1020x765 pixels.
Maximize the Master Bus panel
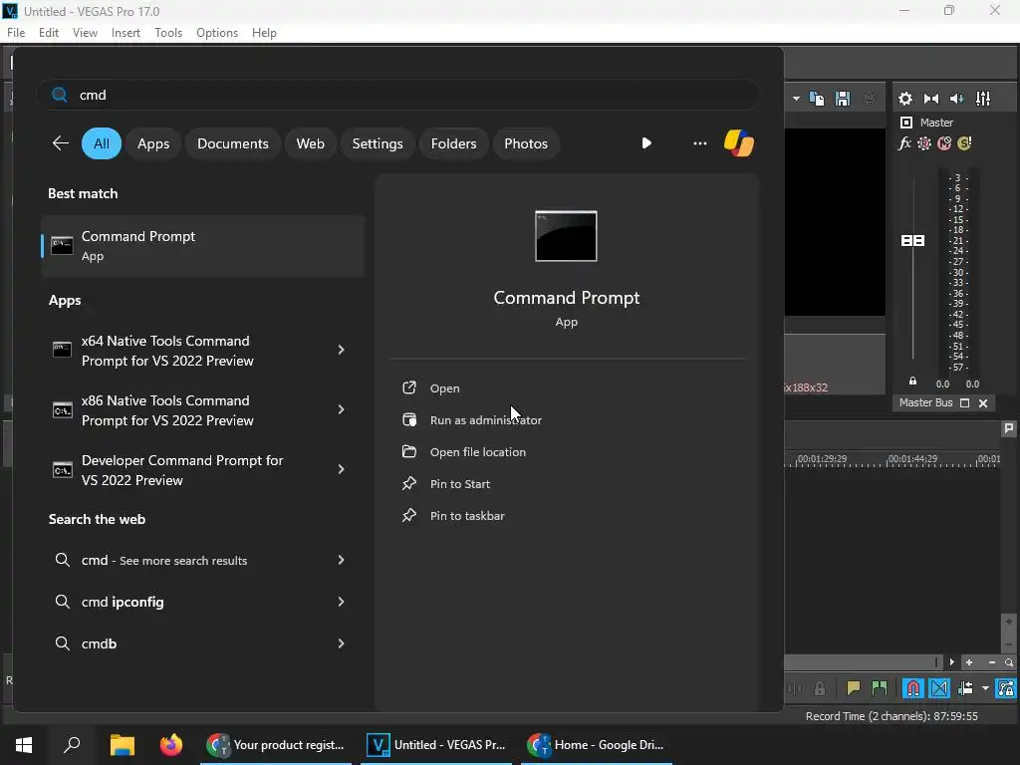point(964,403)
